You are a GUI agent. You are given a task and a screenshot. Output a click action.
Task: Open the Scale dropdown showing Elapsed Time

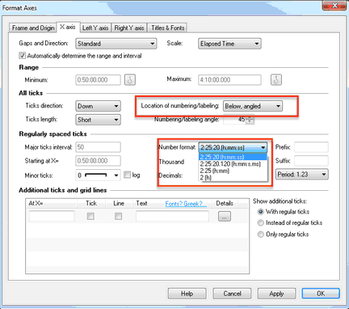tap(229, 44)
